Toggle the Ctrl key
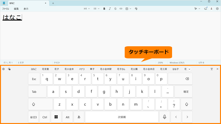This screenshot has height=124, width=221. click(x=45, y=117)
